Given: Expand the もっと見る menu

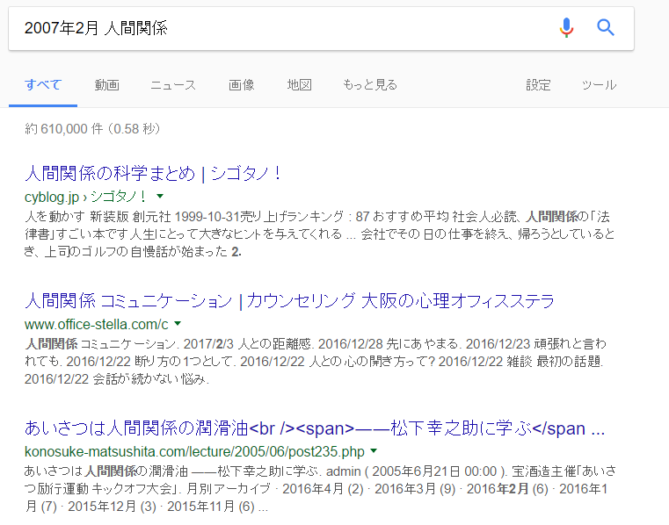Looking at the screenshot, I should pyautogui.click(x=370, y=85).
